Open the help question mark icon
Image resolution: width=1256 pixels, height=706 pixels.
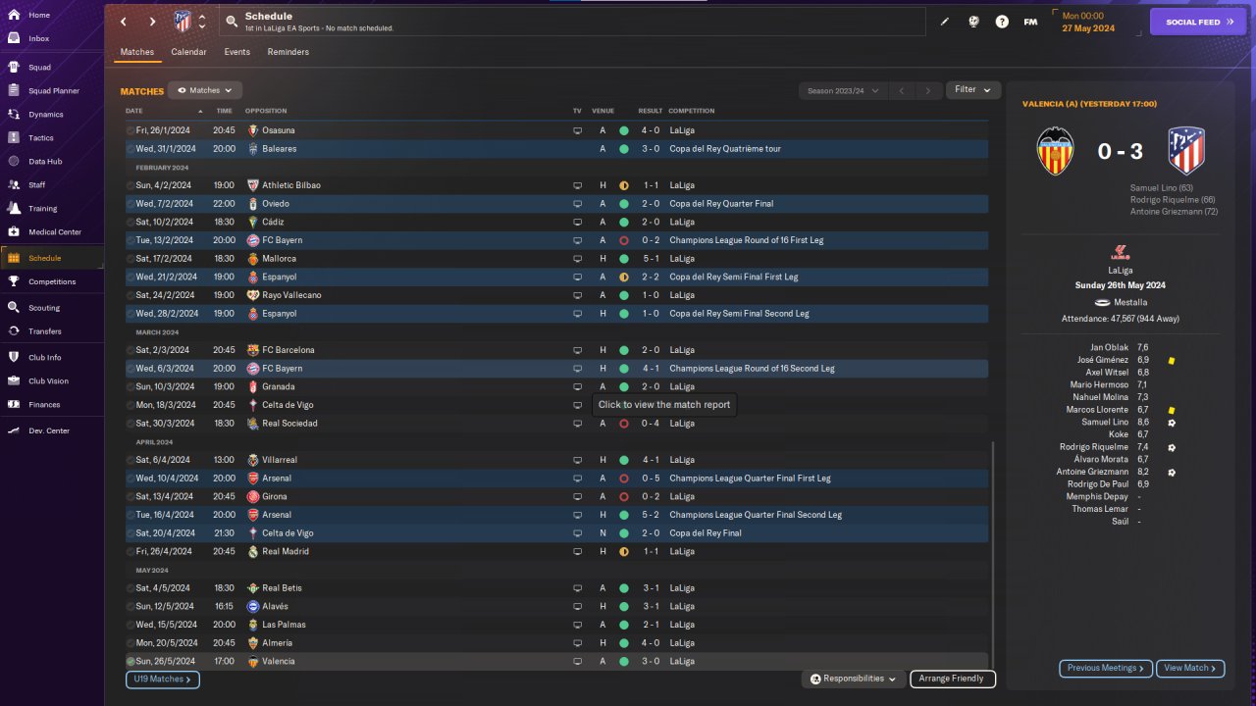tap(1002, 22)
